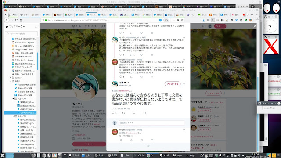Collapse the グループB bookmark folder
The width and height of the screenshot is (281, 158).
click(x=13, y=116)
